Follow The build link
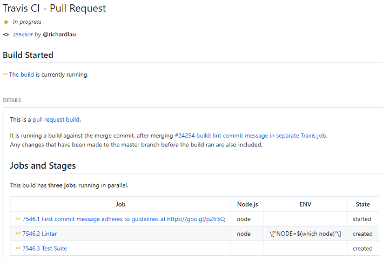Viewport: 383px width, 260px height. pos(22,75)
